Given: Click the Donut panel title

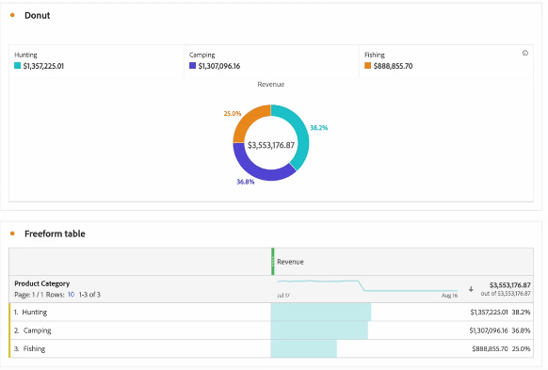Looking at the screenshot, I should [37, 15].
